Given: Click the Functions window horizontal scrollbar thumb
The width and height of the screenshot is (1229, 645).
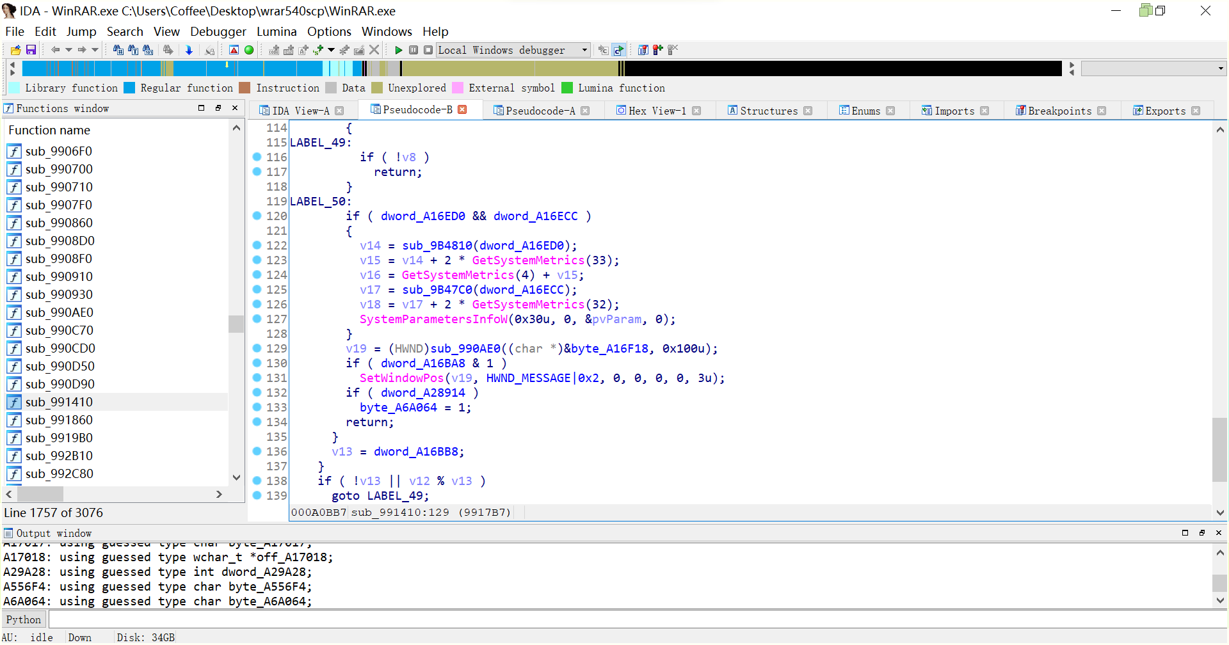Looking at the screenshot, I should pos(40,494).
